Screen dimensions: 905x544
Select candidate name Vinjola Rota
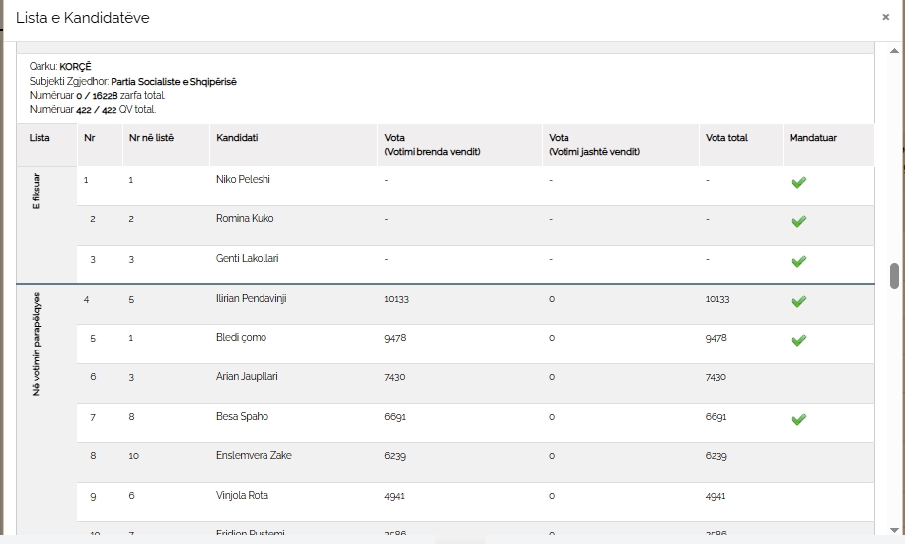pyautogui.click(x=242, y=495)
